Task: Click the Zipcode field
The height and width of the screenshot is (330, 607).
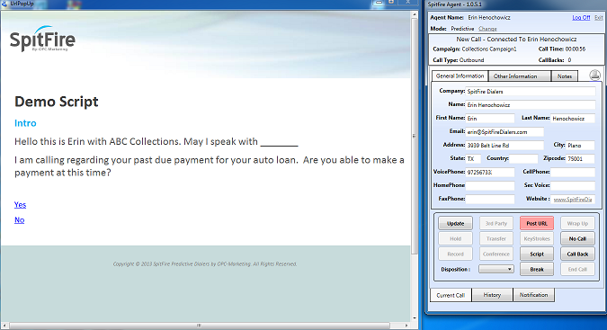Action: pyautogui.click(x=580, y=158)
